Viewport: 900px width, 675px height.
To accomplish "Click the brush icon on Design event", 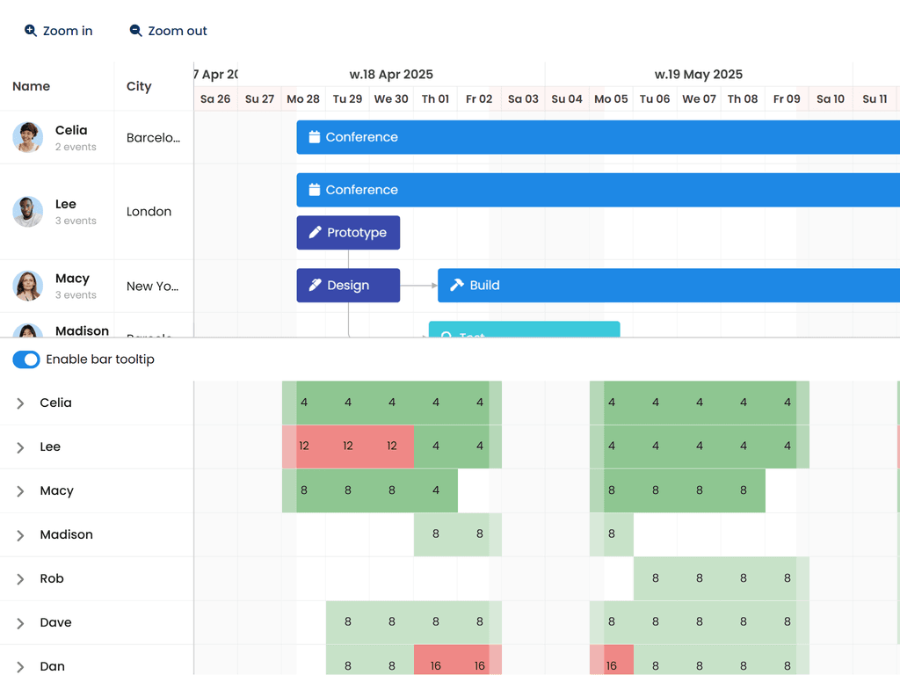I will click(x=316, y=286).
